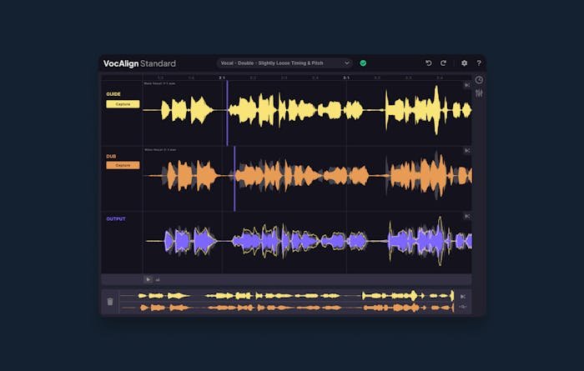Click the small icon beside the play button
Image resolution: width=584 pixels, height=371 pixels.
(x=158, y=279)
